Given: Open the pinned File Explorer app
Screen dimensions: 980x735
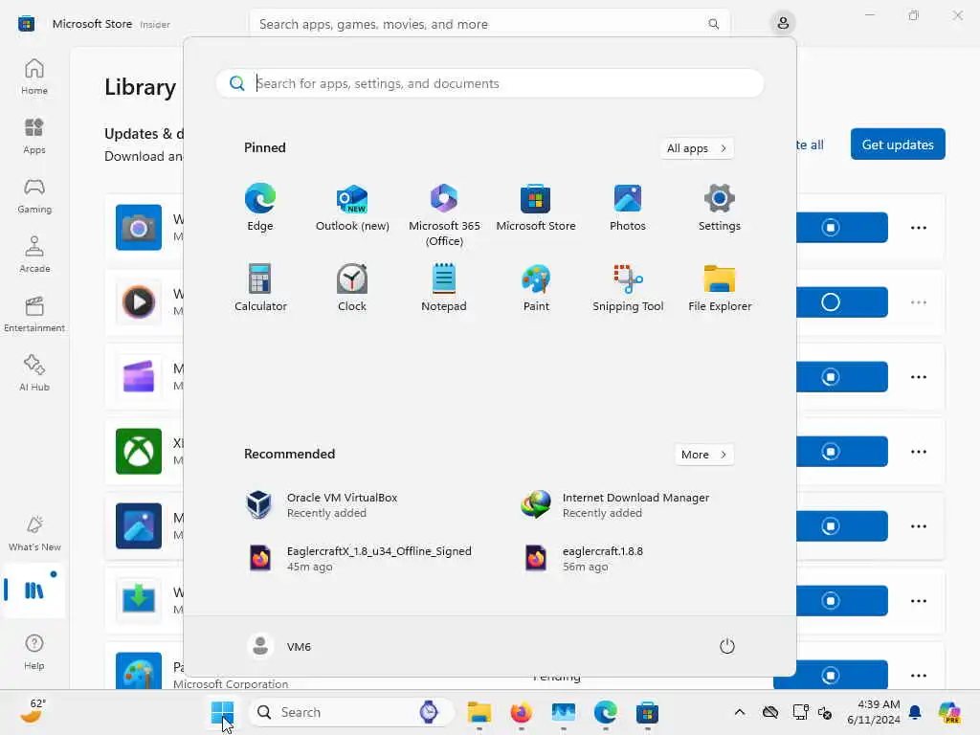Looking at the screenshot, I should pos(720,287).
